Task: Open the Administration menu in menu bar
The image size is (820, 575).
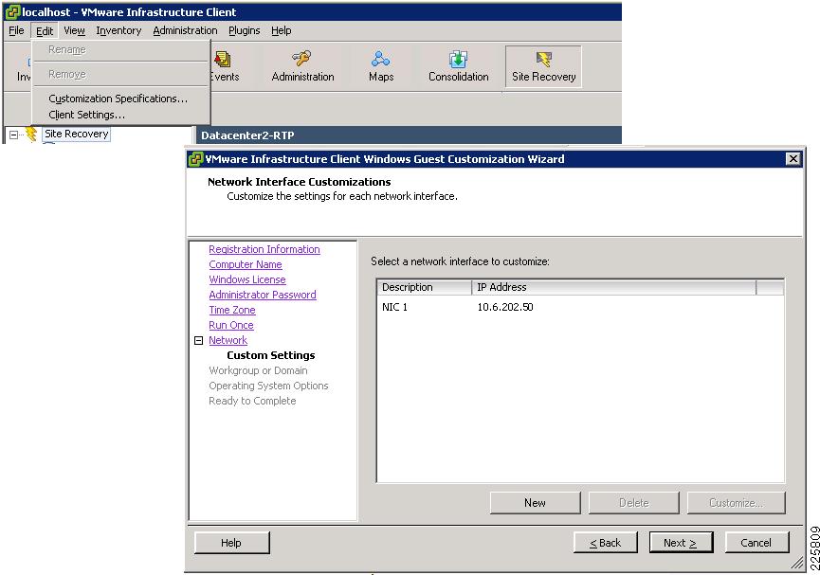Action: [185, 30]
